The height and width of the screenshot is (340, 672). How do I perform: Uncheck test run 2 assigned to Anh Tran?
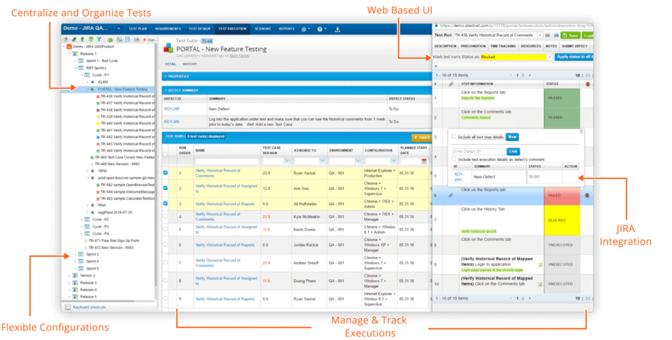tap(165, 188)
